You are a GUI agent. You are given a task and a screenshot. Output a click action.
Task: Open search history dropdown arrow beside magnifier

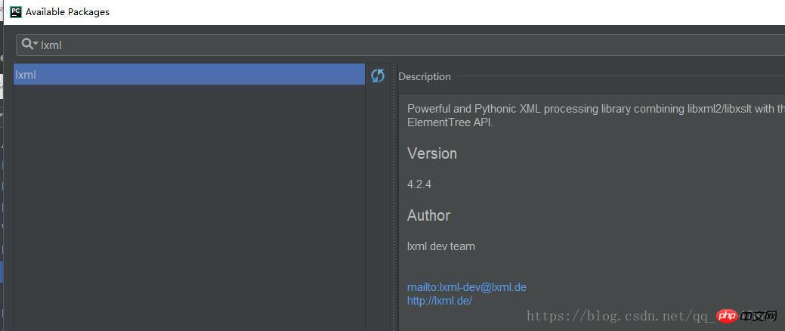point(36,44)
